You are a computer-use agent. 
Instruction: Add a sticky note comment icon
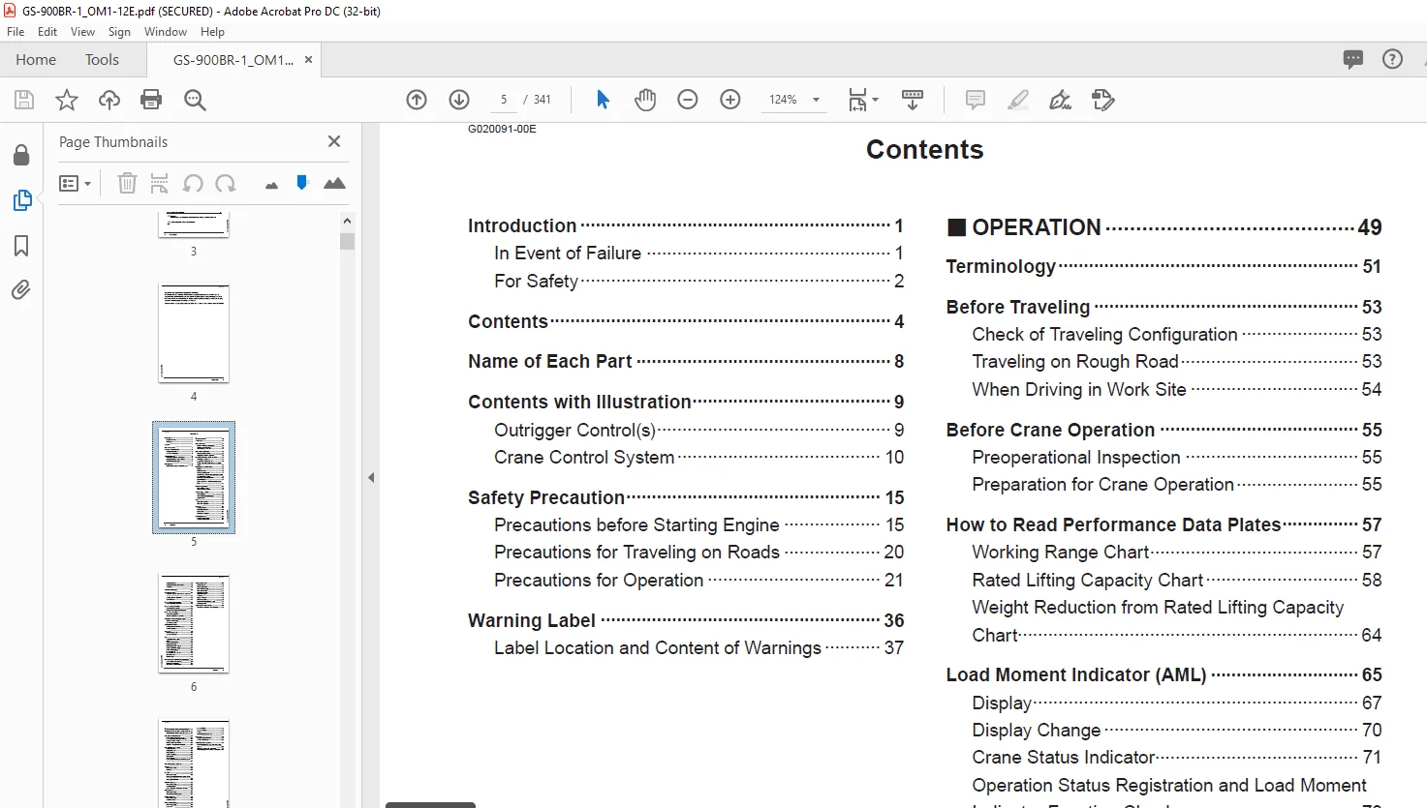[x=976, y=100]
